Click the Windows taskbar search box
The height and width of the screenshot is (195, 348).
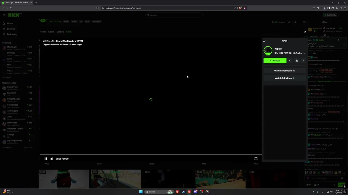(x=159, y=192)
